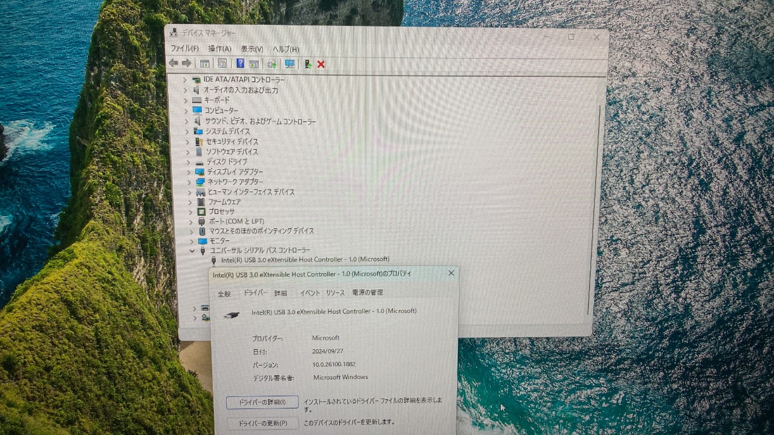Expand the プロセッサ node
Viewport: 774px width, 435px height.
tap(190, 211)
